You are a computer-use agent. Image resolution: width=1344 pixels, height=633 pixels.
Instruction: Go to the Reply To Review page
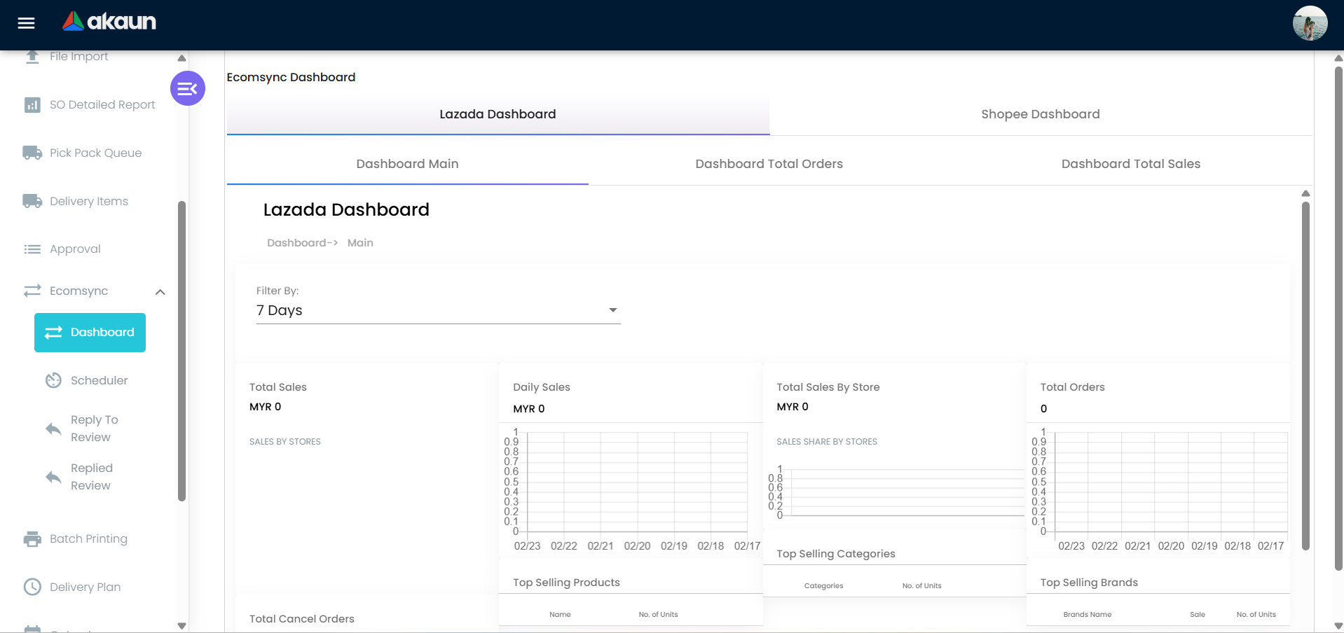tap(94, 429)
